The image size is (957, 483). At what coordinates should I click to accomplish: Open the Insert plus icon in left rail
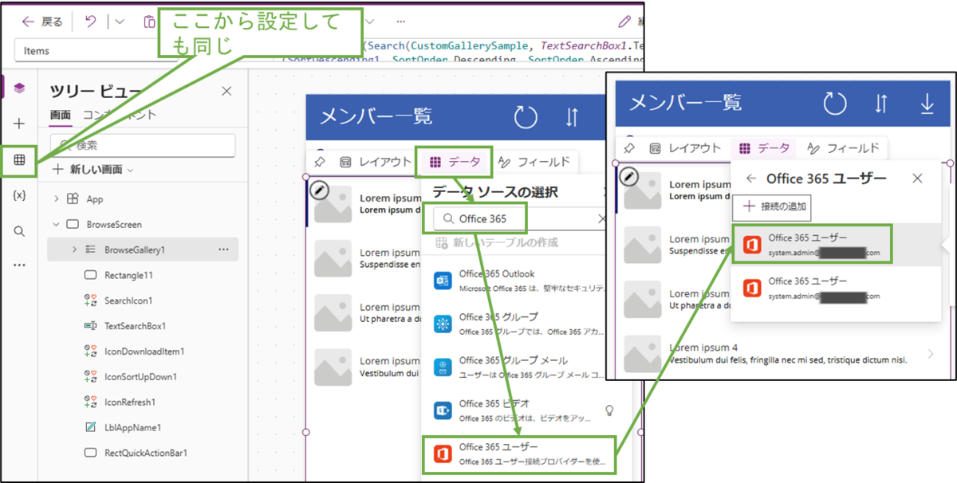point(19,124)
